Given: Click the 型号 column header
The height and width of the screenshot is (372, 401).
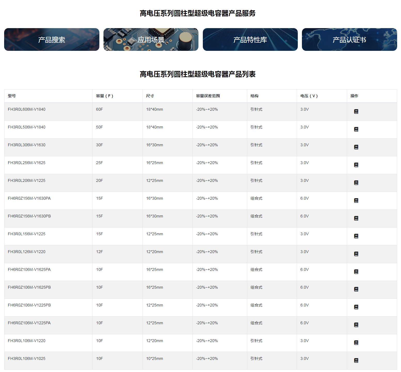Looking at the screenshot, I should point(12,96).
